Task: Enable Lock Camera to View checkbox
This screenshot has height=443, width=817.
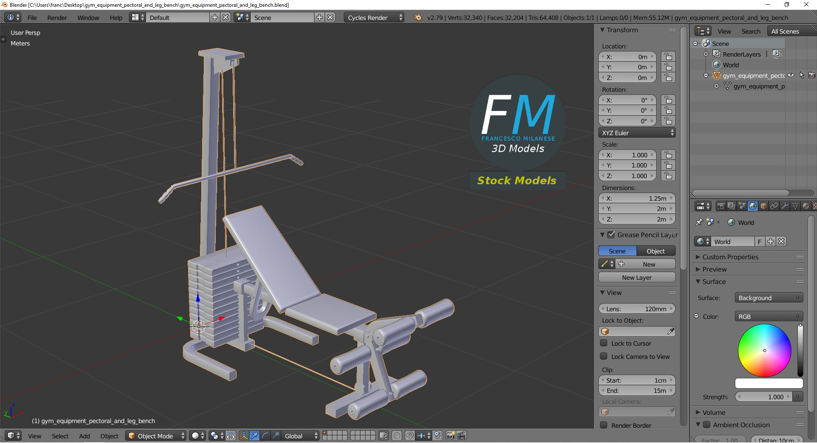Action: tap(603, 356)
